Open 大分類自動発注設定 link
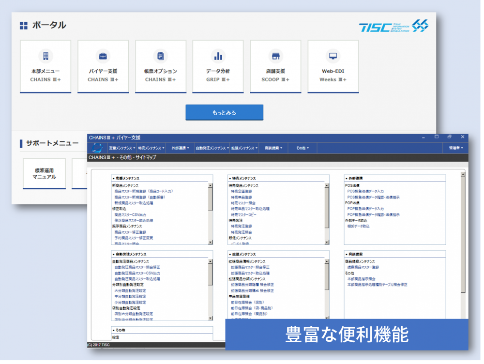The width and height of the screenshot is (484, 364). click(x=130, y=291)
